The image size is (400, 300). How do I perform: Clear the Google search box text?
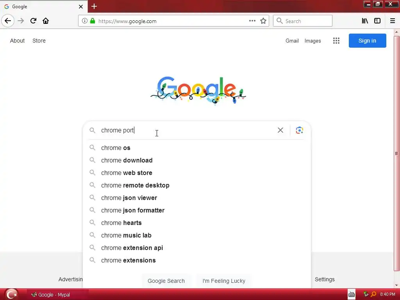(280, 130)
